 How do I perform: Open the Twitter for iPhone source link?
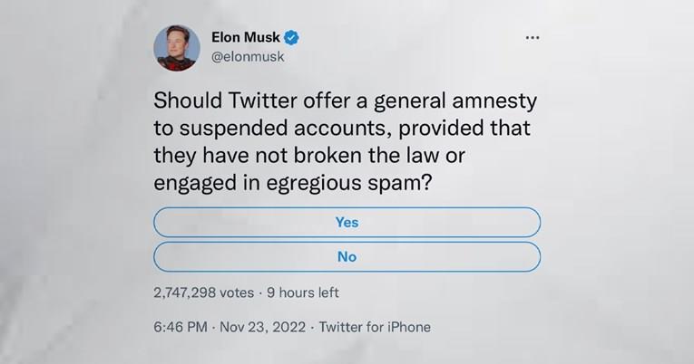(375, 327)
